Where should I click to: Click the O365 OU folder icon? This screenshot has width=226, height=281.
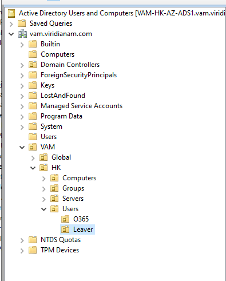(65, 219)
